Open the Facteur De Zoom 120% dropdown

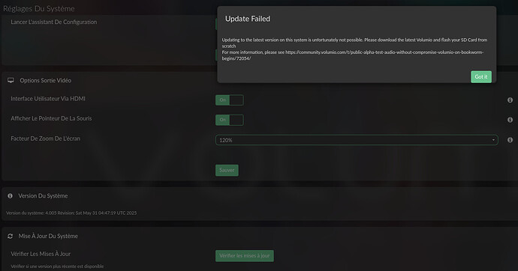coord(357,140)
